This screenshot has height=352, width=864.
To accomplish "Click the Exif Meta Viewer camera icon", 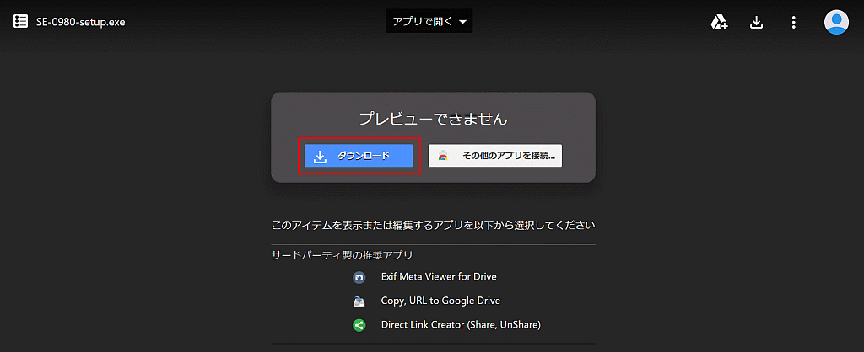I will click(359, 277).
